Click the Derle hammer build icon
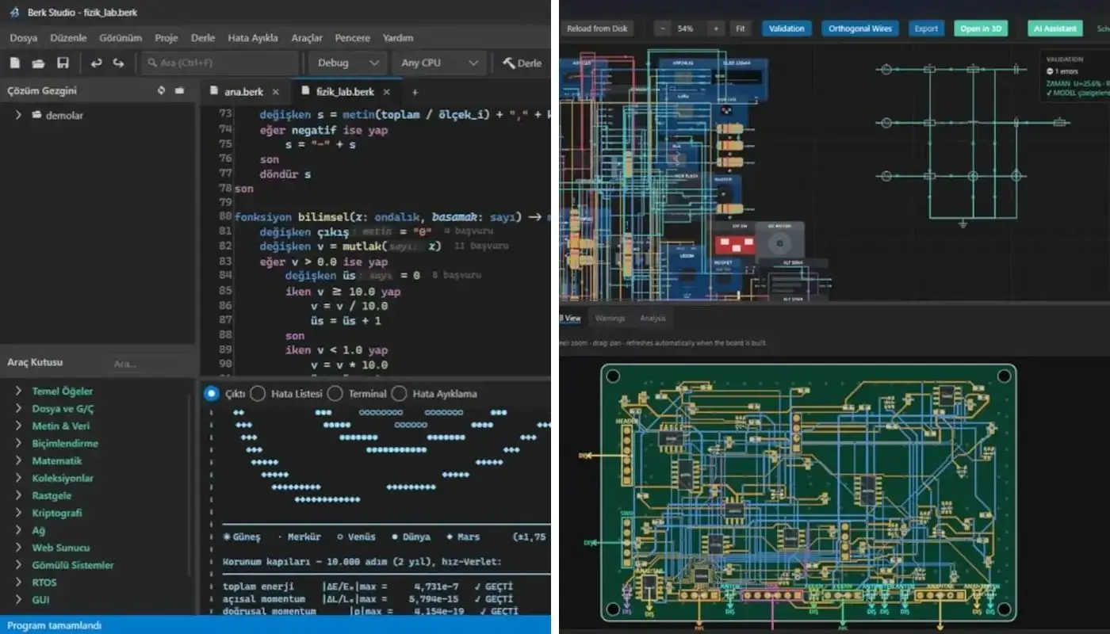The height and width of the screenshot is (634, 1110). tap(509, 63)
